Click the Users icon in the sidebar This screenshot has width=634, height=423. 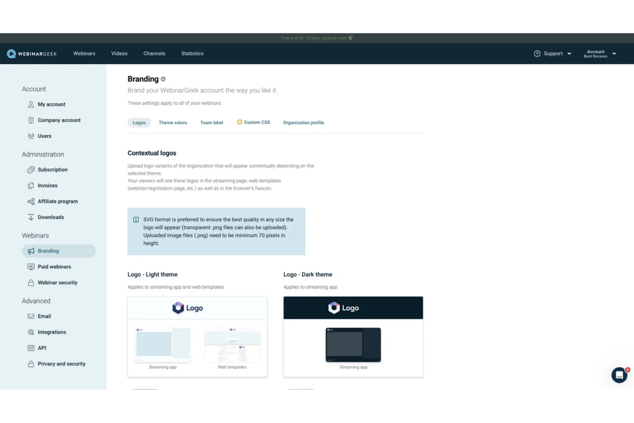pyautogui.click(x=30, y=136)
